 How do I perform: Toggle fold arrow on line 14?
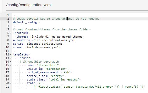pos(11,62)
